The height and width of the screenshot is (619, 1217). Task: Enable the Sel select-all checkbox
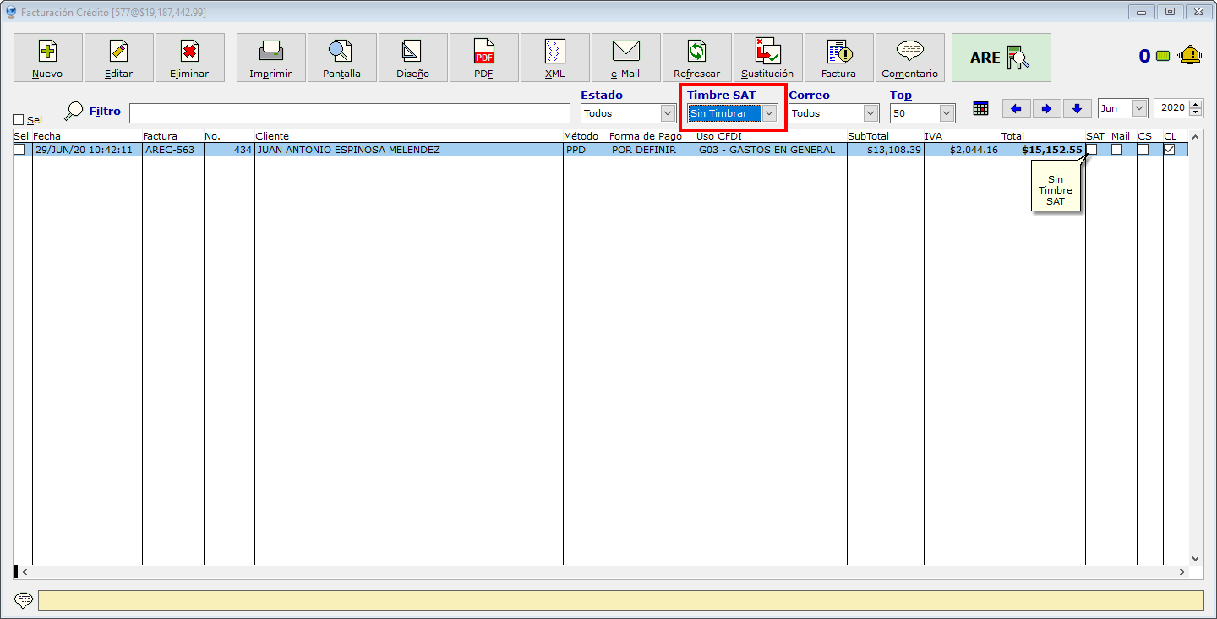(19, 120)
